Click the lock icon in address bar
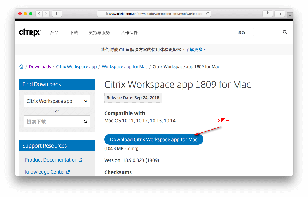 [x=106, y=14]
